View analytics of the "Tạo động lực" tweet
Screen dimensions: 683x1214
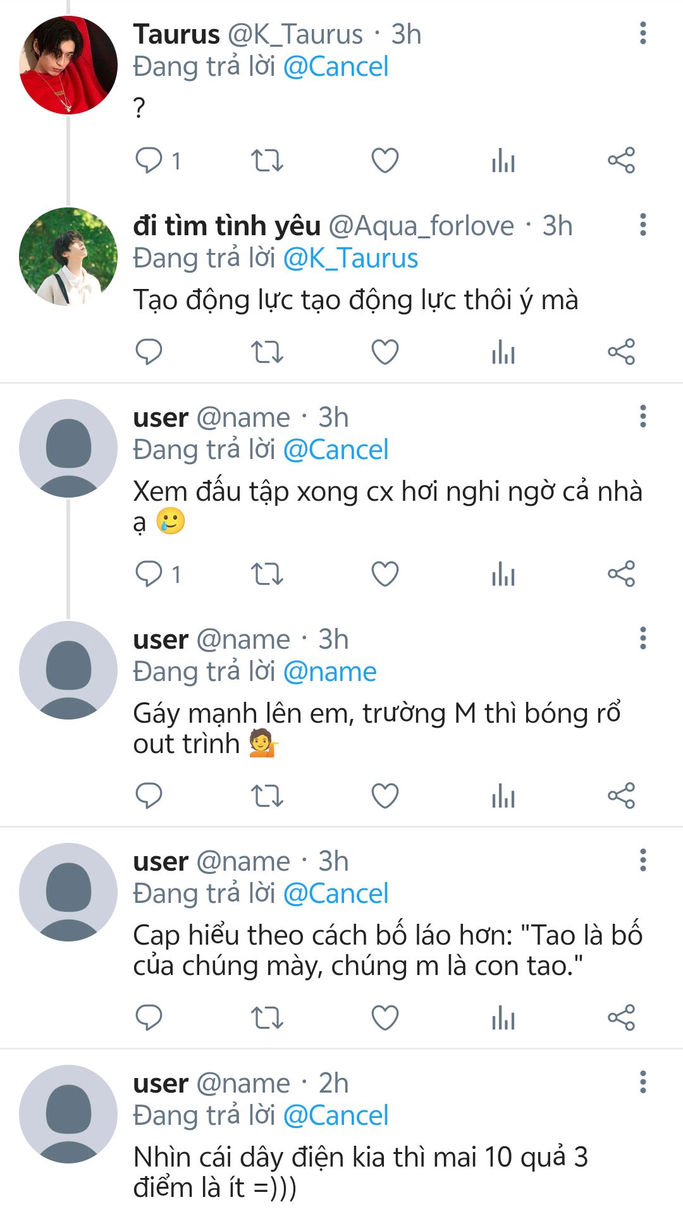(503, 352)
